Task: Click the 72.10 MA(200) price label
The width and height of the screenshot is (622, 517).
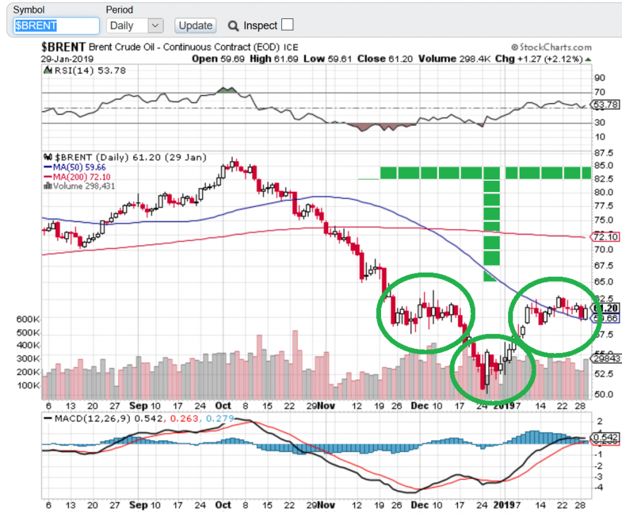Action: pos(606,237)
